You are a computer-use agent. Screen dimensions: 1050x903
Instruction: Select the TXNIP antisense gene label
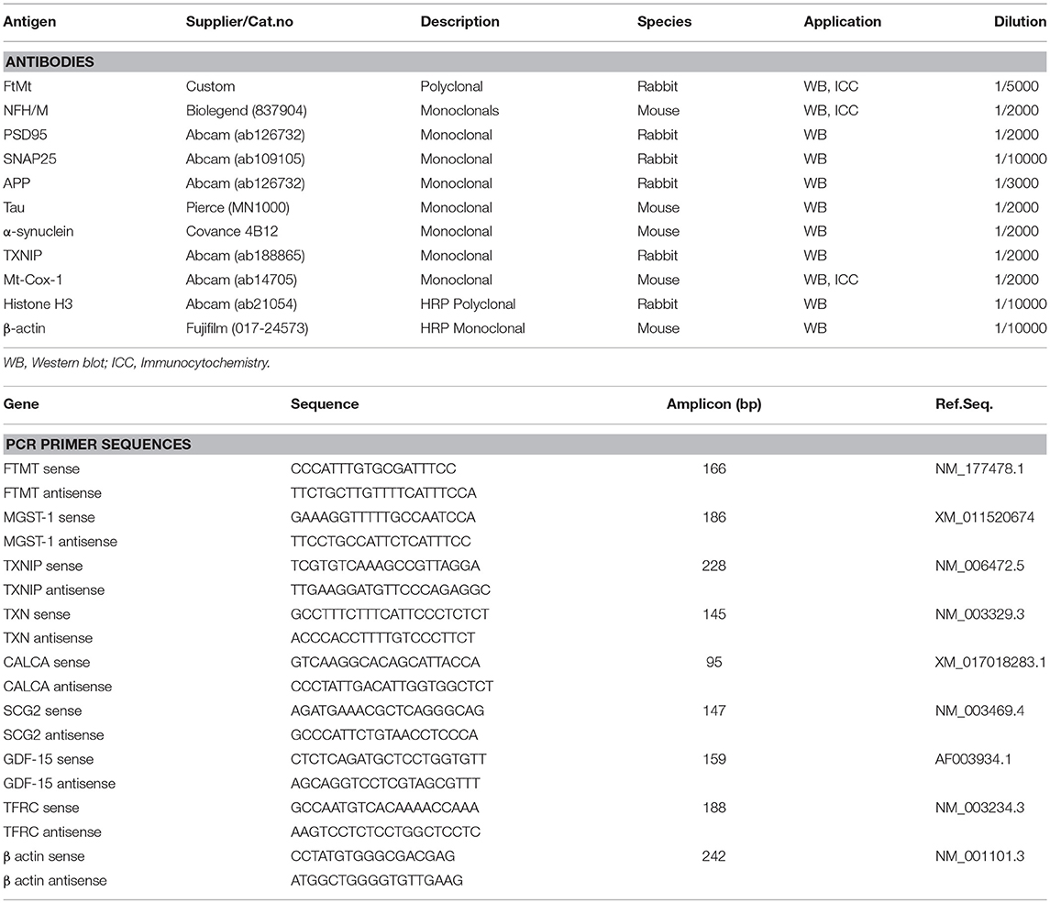pyautogui.click(x=53, y=589)
